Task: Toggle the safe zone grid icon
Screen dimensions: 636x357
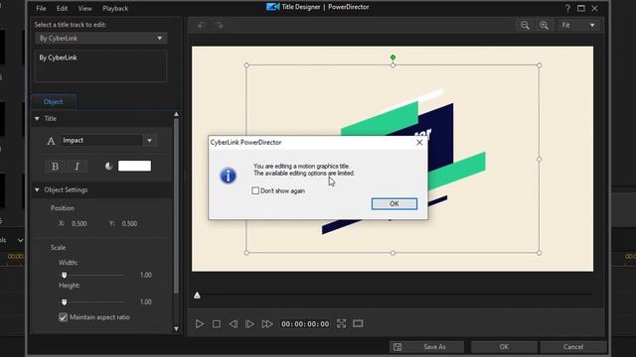Action: click(341, 324)
